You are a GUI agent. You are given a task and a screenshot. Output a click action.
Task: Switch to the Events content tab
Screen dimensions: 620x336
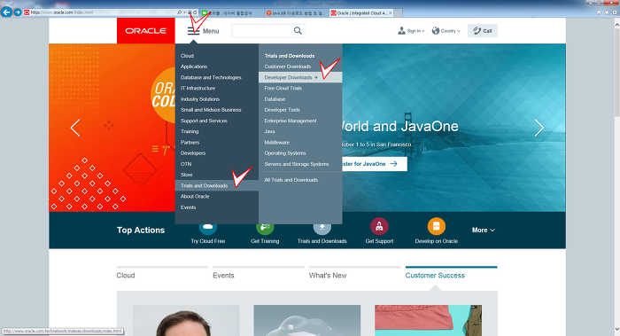coord(223,276)
